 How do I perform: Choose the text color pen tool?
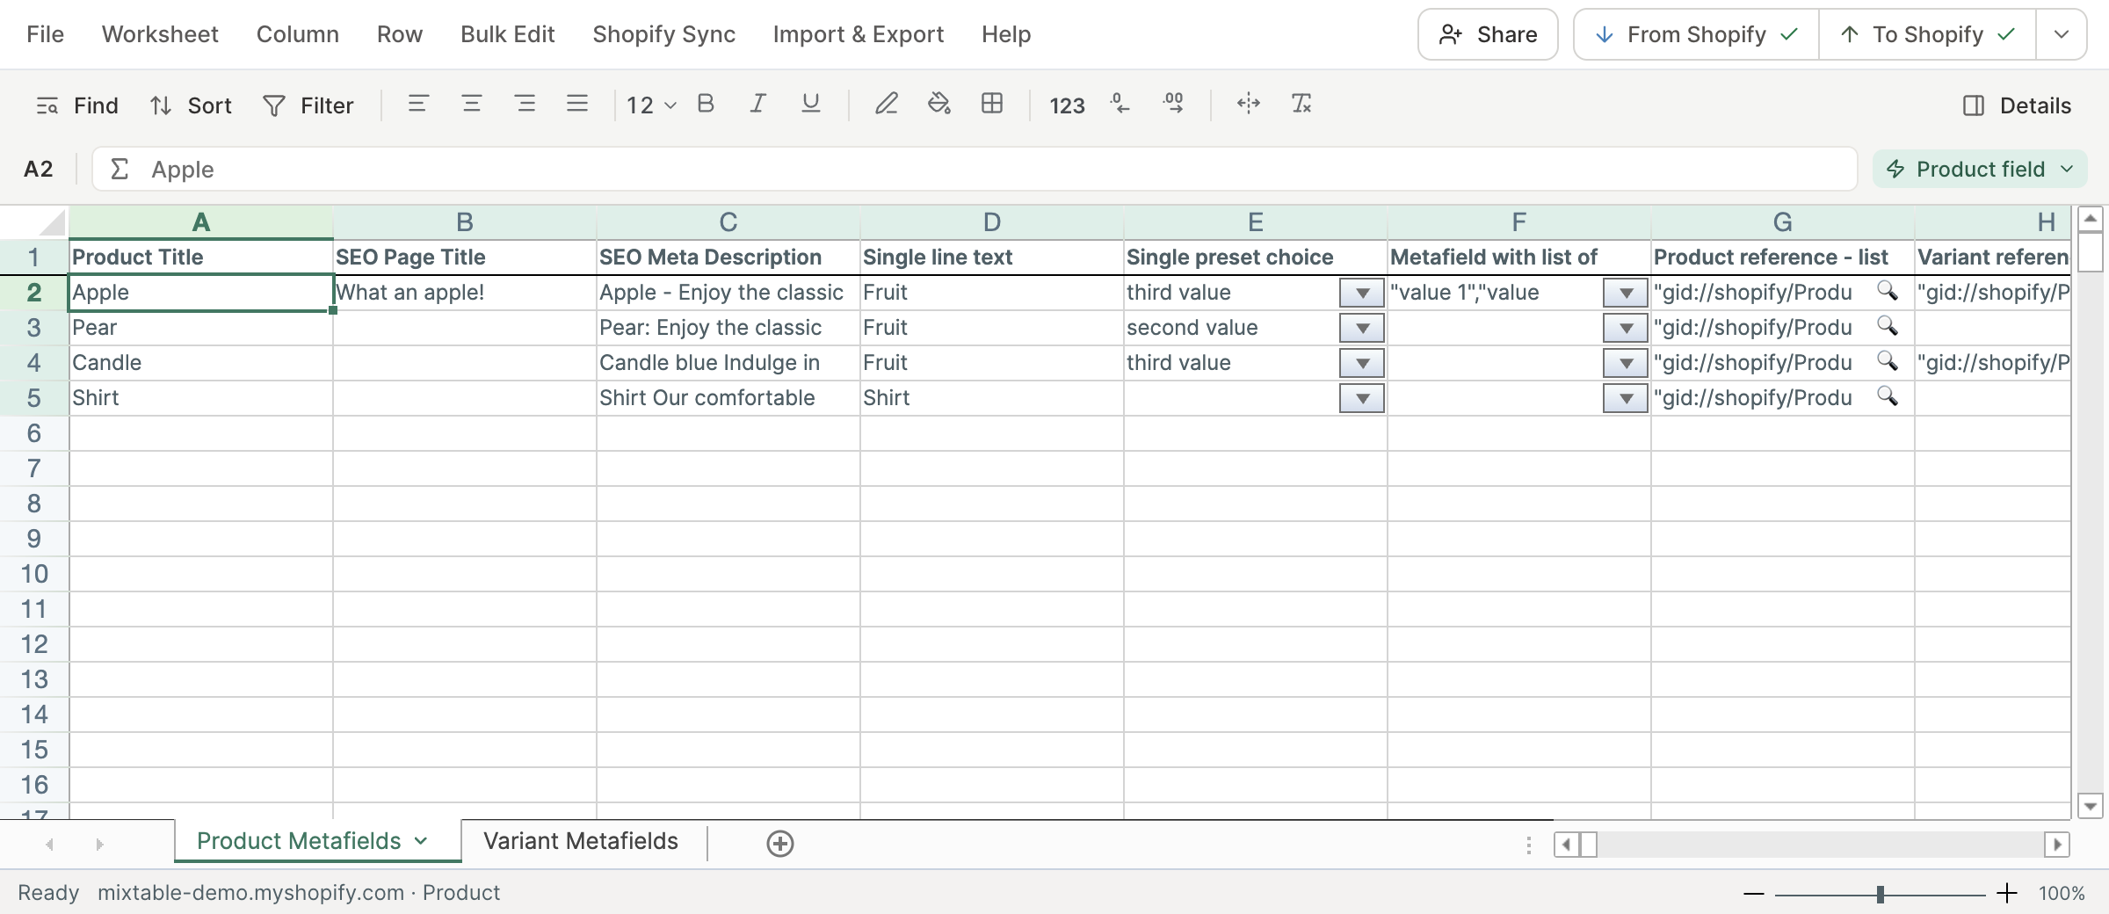[887, 105]
